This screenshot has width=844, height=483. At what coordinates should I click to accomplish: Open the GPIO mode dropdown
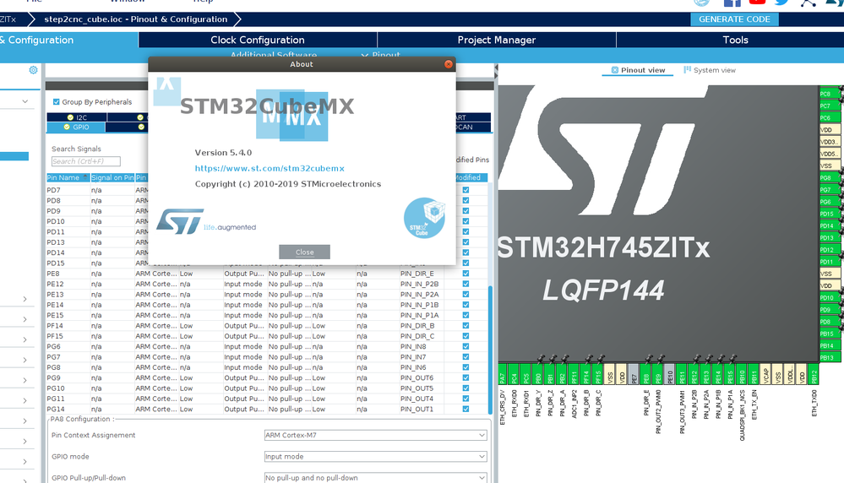tap(375, 456)
